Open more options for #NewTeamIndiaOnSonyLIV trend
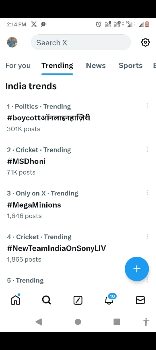Viewport: 156px width, 350px height. [147, 236]
